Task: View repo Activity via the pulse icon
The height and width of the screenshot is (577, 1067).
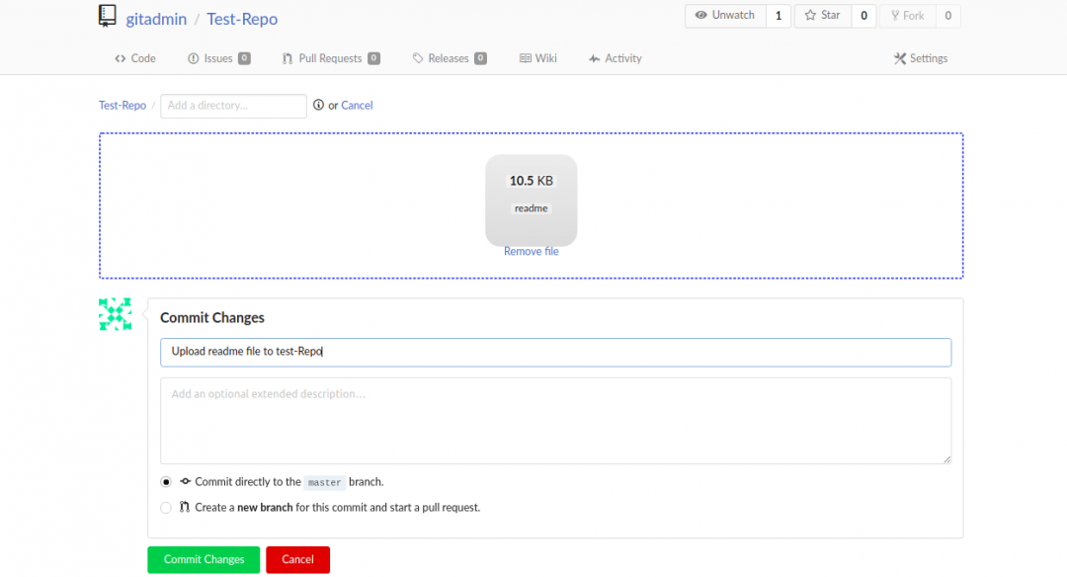Action: (594, 58)
